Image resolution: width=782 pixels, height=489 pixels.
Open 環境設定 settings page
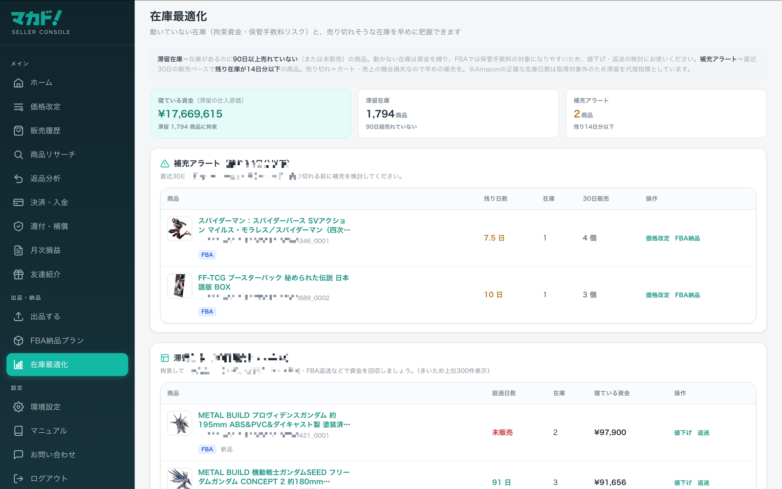[67, 407]
